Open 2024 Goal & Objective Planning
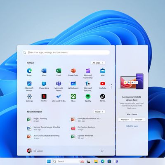The height and width of the screenshot is (165, 165). (x=43, y=137)
